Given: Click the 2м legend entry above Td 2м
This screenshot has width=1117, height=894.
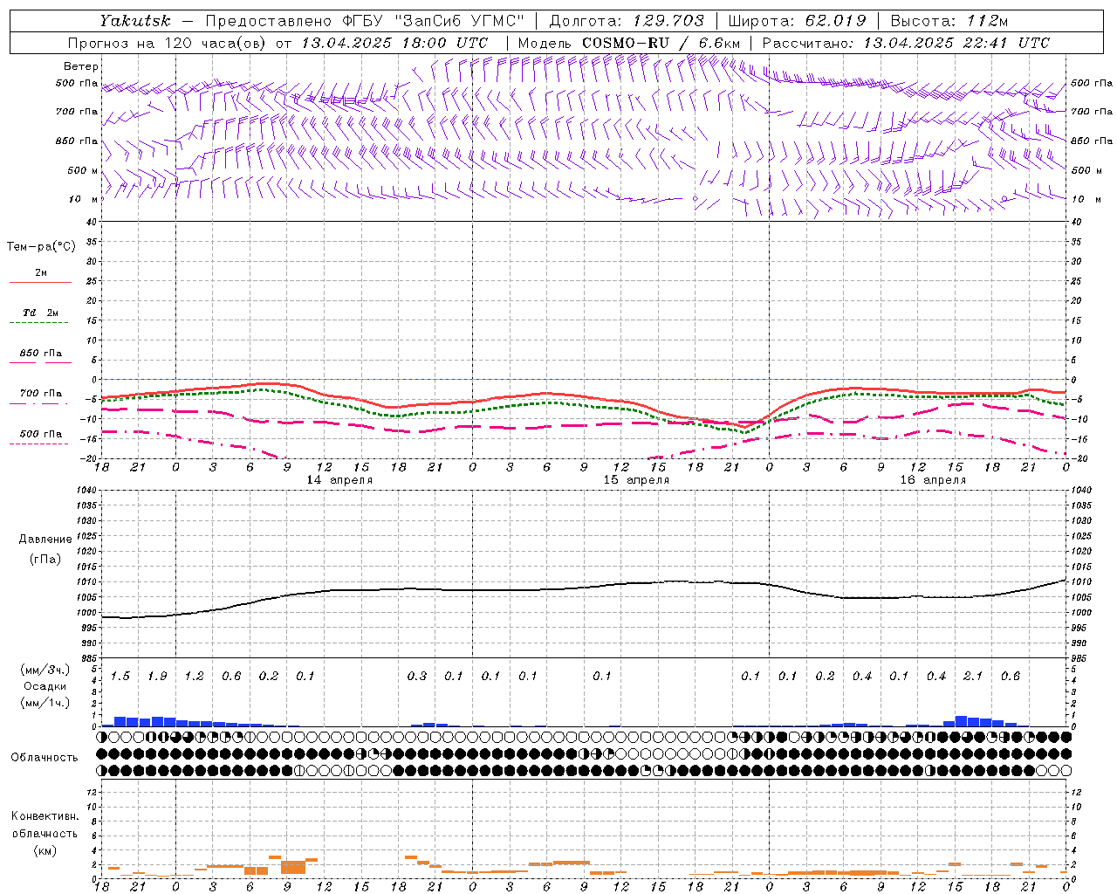Looking at the screenshot, I should point(41,272).
